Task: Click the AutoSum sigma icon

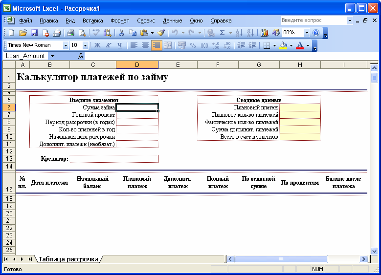Action: (x=223, y=33)
